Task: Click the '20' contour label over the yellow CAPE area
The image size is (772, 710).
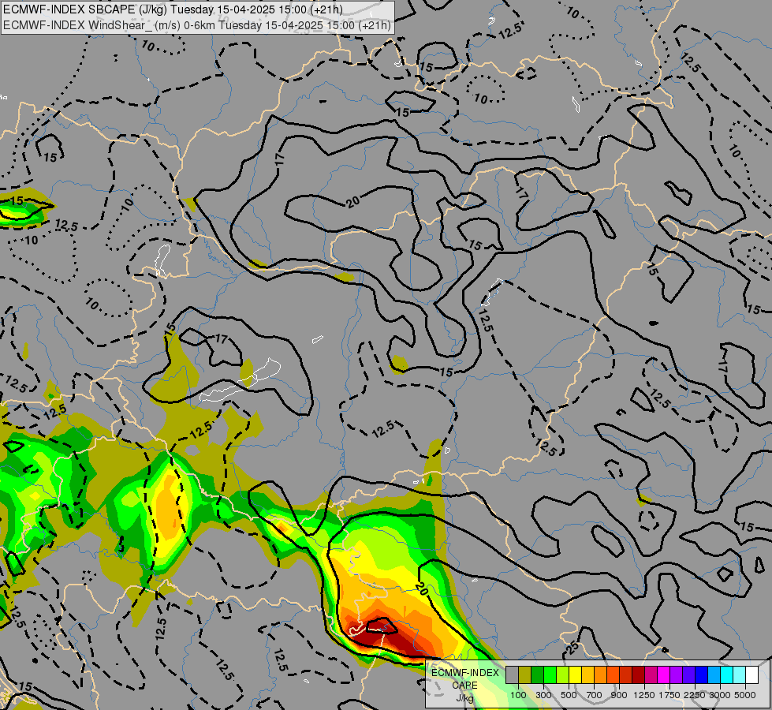Action: click(x=421, y=588)
